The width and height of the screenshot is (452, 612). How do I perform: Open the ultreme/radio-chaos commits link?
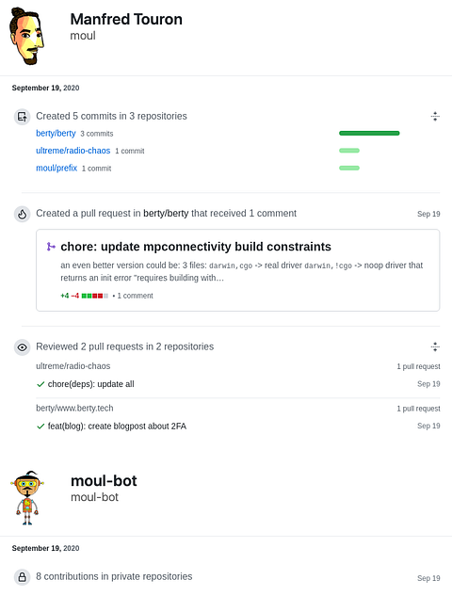click(73, 151)
